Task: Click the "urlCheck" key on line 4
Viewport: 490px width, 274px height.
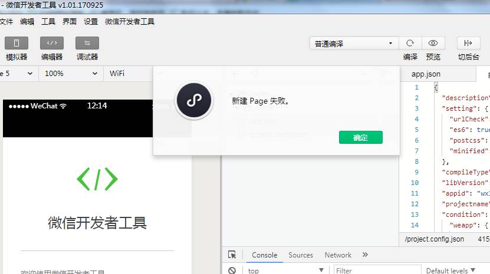Action: [469, 119]
